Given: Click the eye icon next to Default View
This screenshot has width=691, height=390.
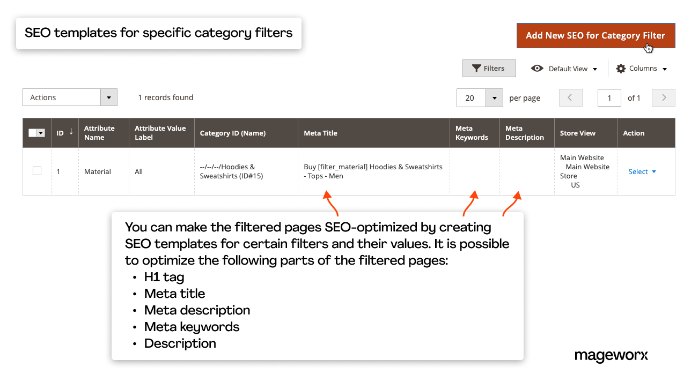Looking at the screenshot, I should (x=537, y=69).
